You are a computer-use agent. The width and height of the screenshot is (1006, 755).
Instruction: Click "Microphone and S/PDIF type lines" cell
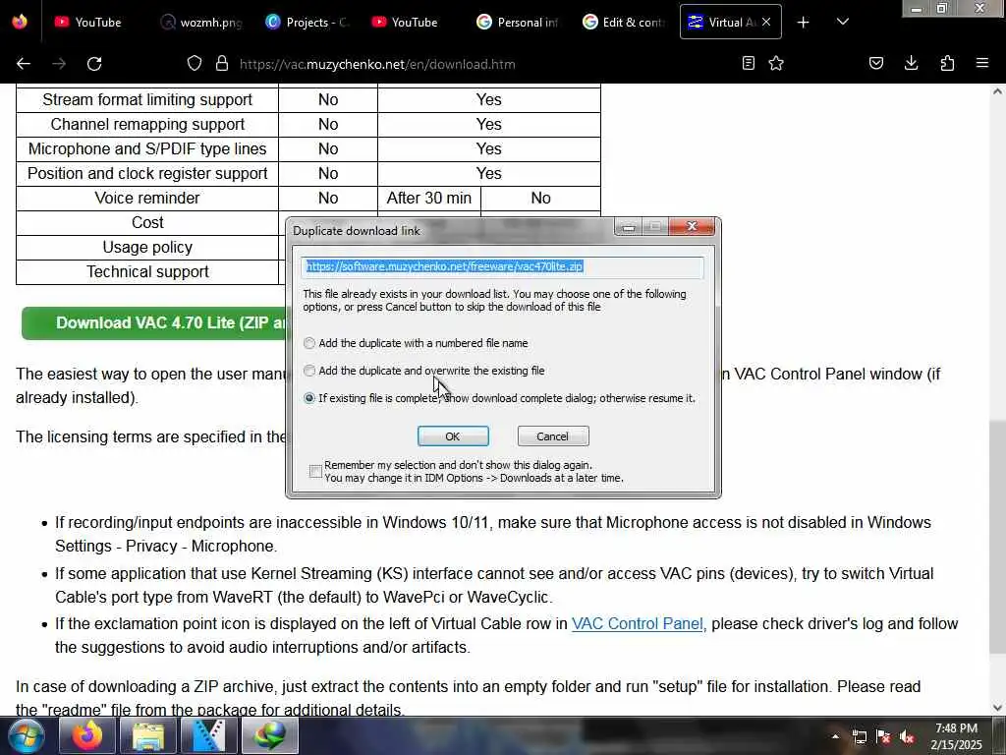(x=147, y=149)
